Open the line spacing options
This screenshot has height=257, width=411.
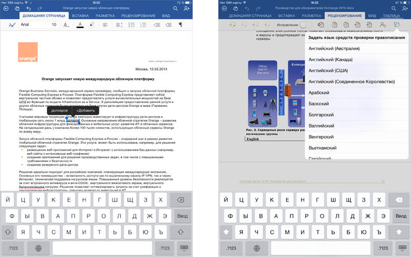119,25
